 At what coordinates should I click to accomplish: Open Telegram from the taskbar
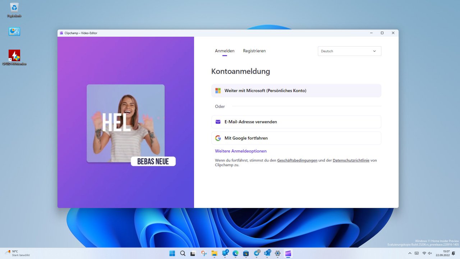pyautogui.click(x=257, y=253)
